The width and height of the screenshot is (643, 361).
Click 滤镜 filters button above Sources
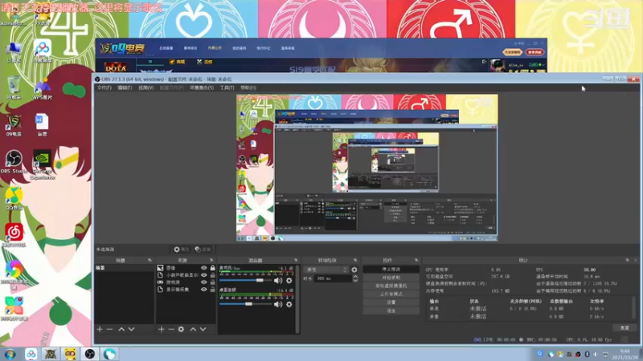coord(203,249)
